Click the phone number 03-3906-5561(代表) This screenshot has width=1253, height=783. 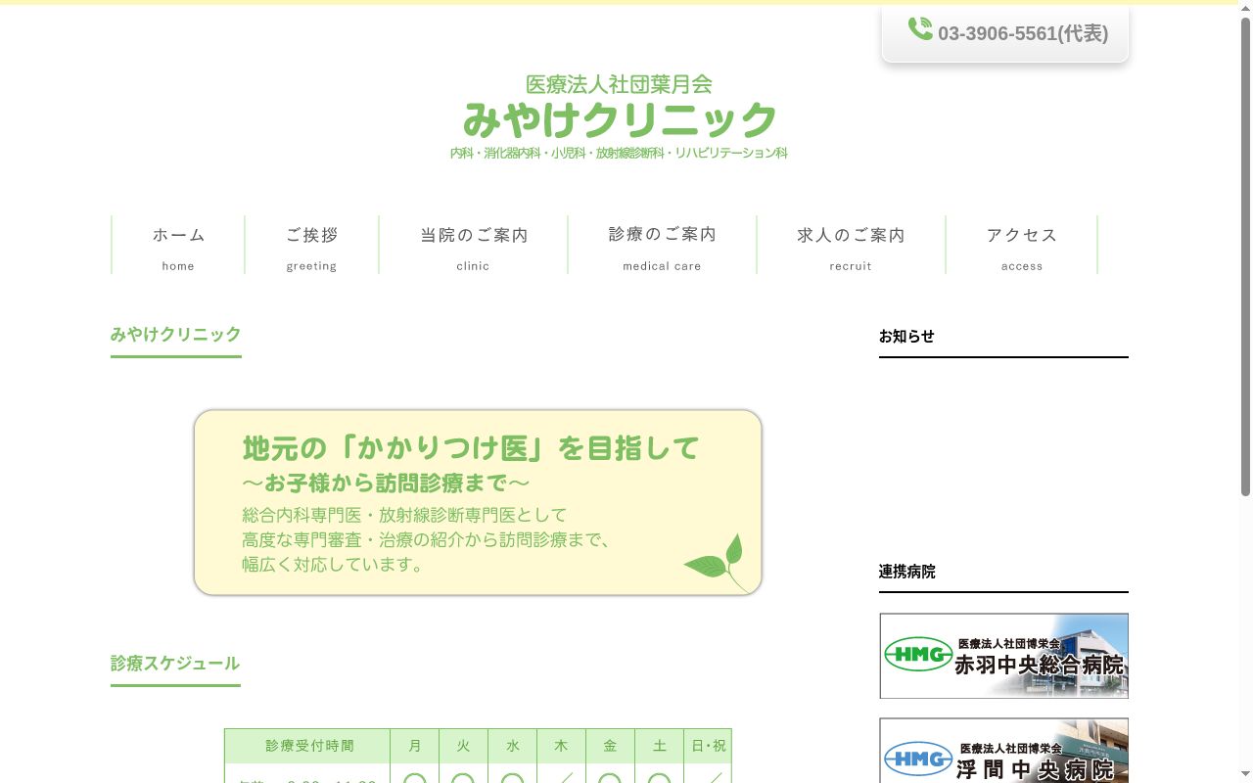click(x=1023, y=33)
